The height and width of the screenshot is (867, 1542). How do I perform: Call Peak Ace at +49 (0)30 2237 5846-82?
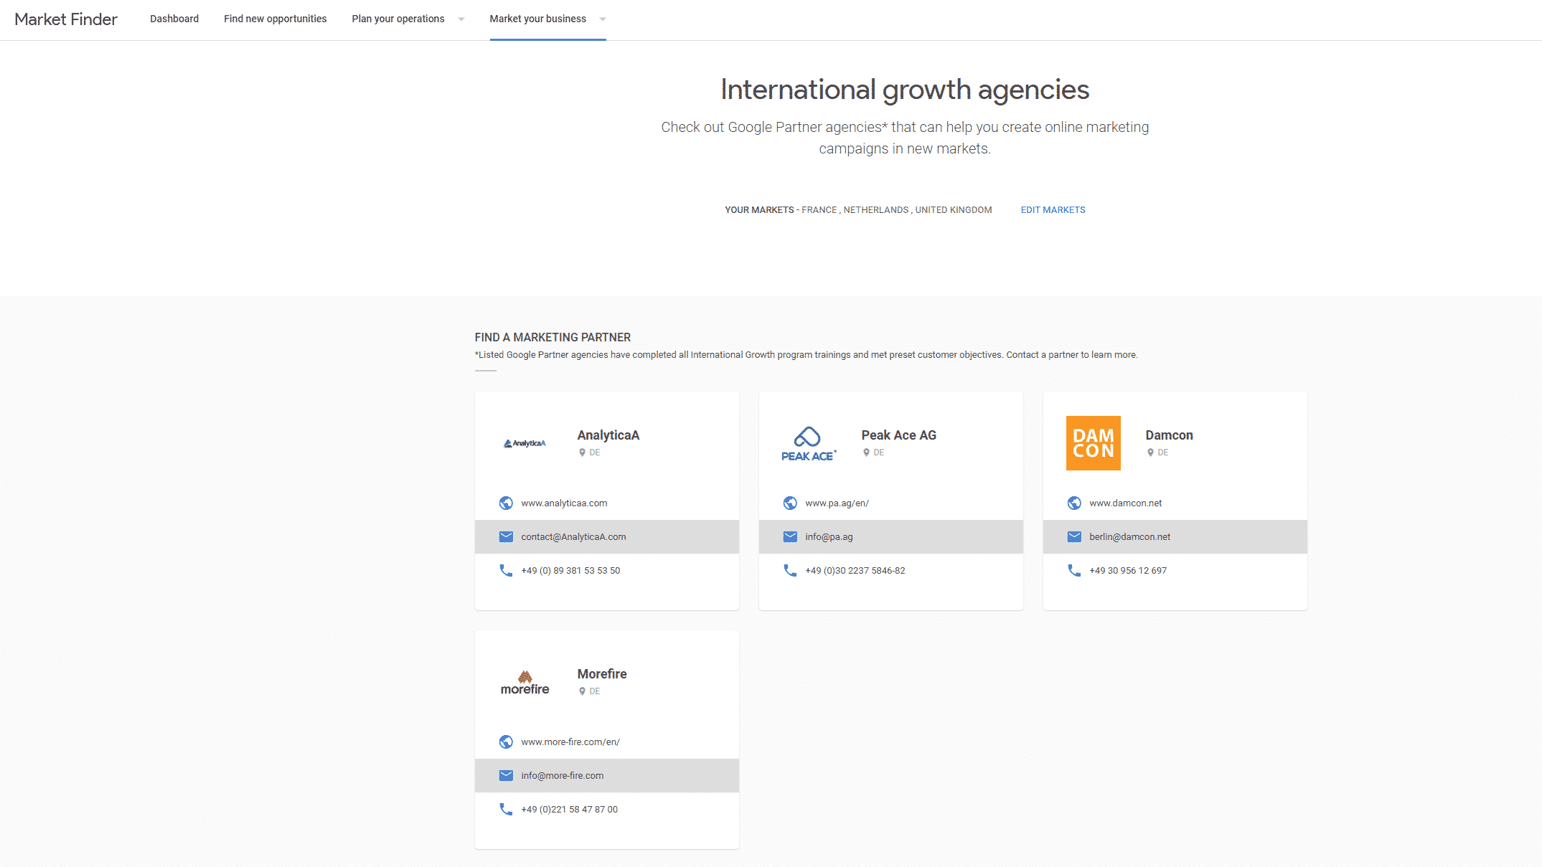(x=855, y=571)
